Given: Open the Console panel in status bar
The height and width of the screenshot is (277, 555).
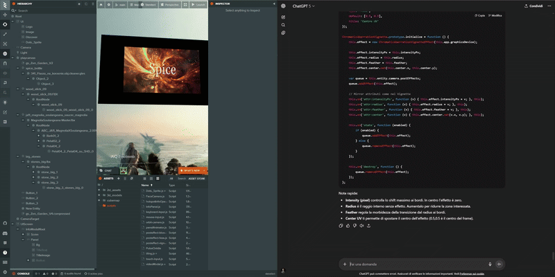Looking at the screenshot, I should click(x=22, y=274).
